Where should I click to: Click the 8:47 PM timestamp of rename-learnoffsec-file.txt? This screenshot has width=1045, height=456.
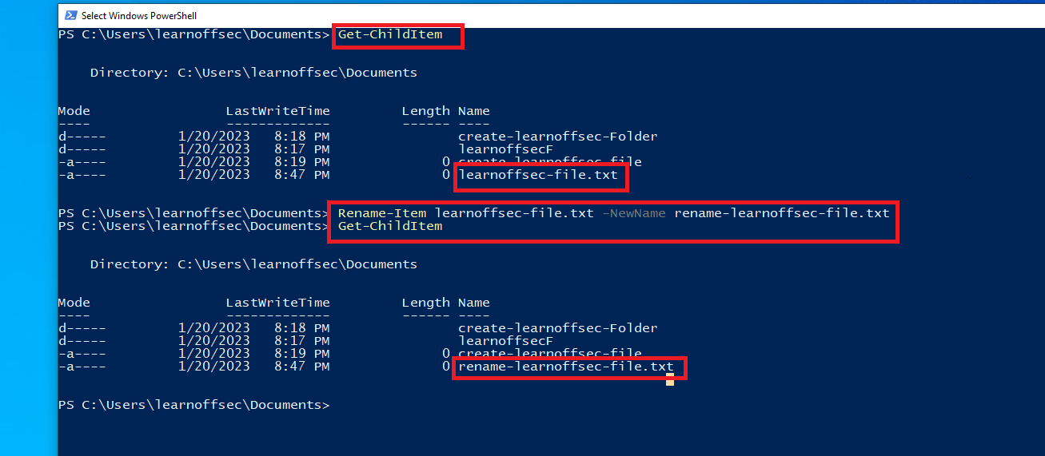(x=301, y=367)
